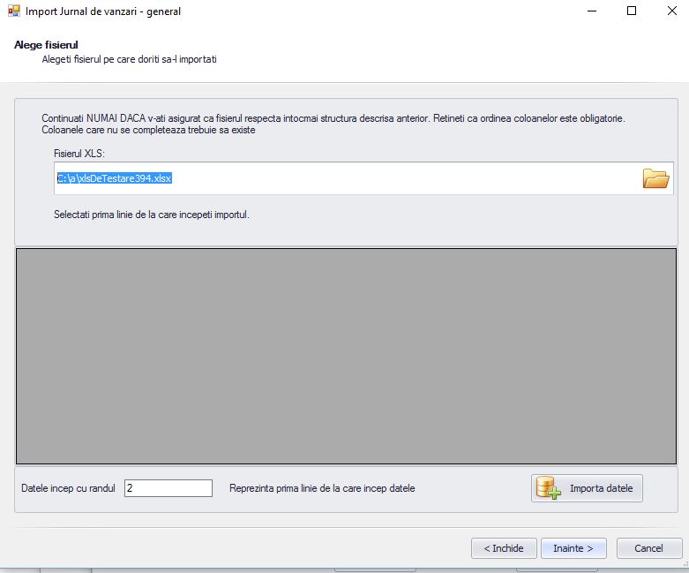The width and height of the screenshot is (689, 573).
Task: Click the Fisierul XLS path text field
Action: [x=344, y=178]
